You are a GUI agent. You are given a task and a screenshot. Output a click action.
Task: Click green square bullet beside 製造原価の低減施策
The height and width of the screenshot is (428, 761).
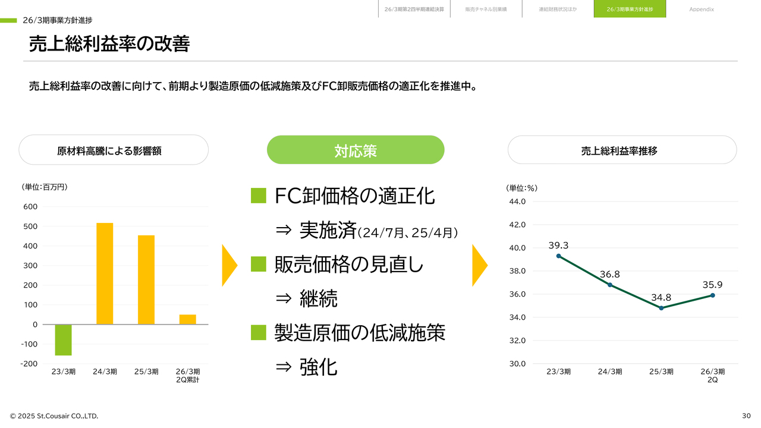point(259,333)
